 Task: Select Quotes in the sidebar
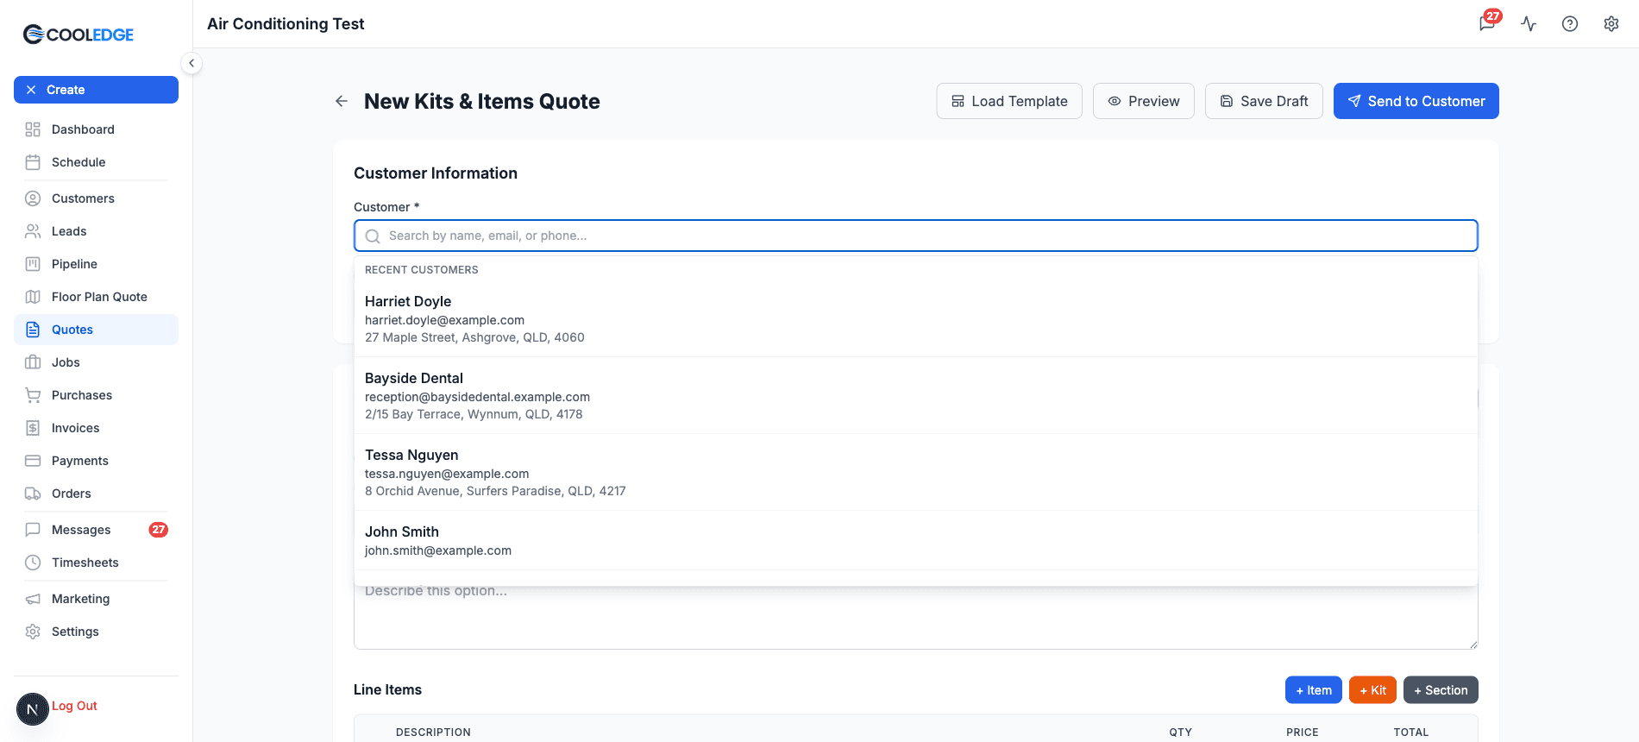[96, 330]
